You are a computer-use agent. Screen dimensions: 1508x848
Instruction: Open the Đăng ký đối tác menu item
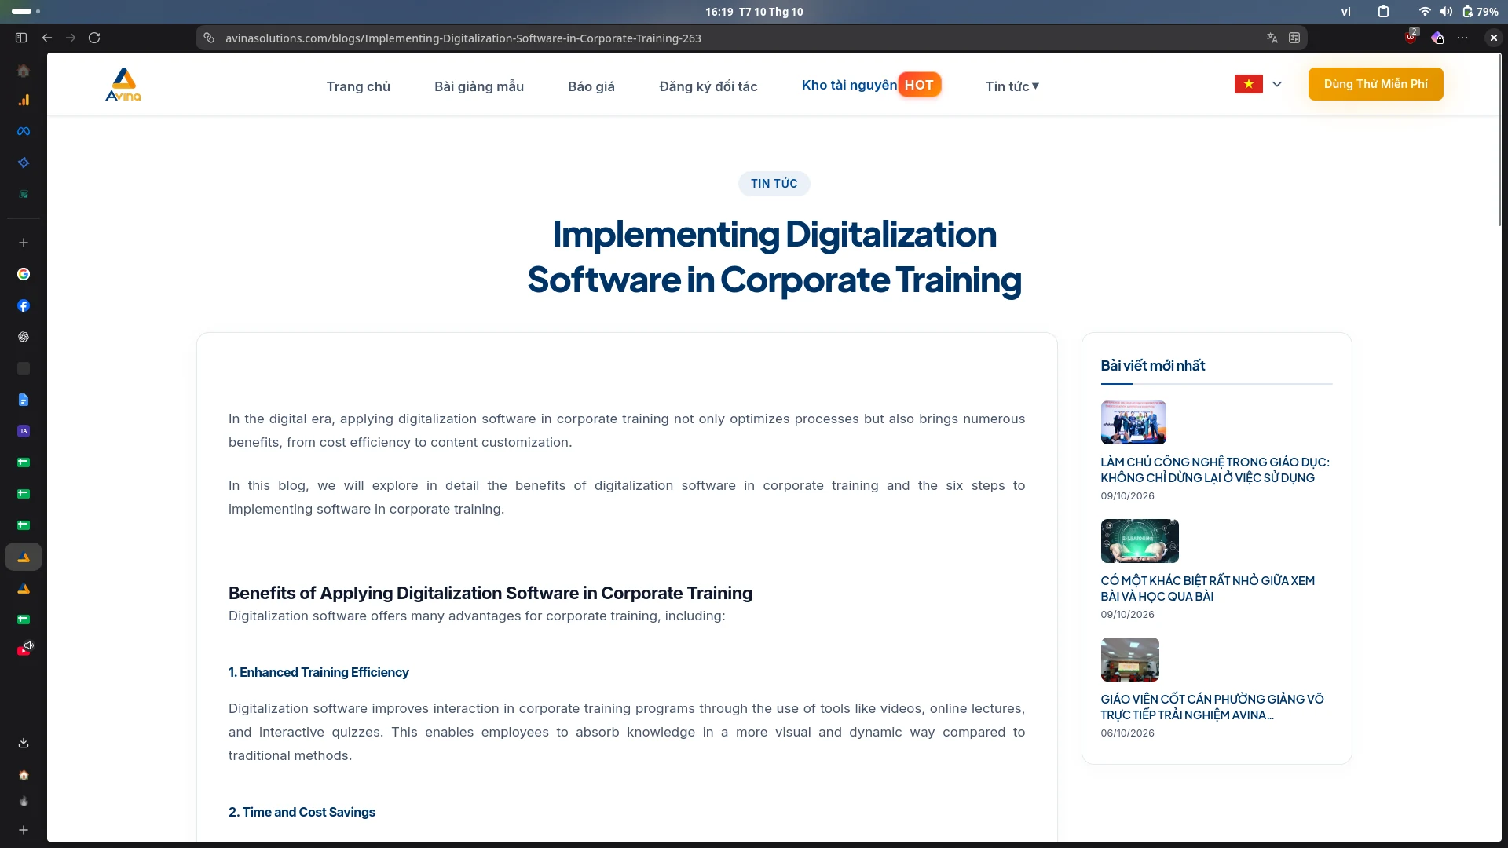coord(708,86)
